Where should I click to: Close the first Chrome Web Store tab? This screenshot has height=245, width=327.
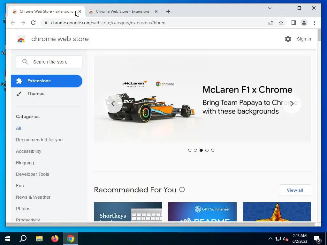tap(80, 11)
